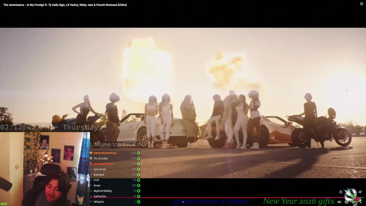Select leaderboard entry 'Saifsa1im'
This screenshot has height=206, width=366.
pyautogui.click(x=100, y=197)
